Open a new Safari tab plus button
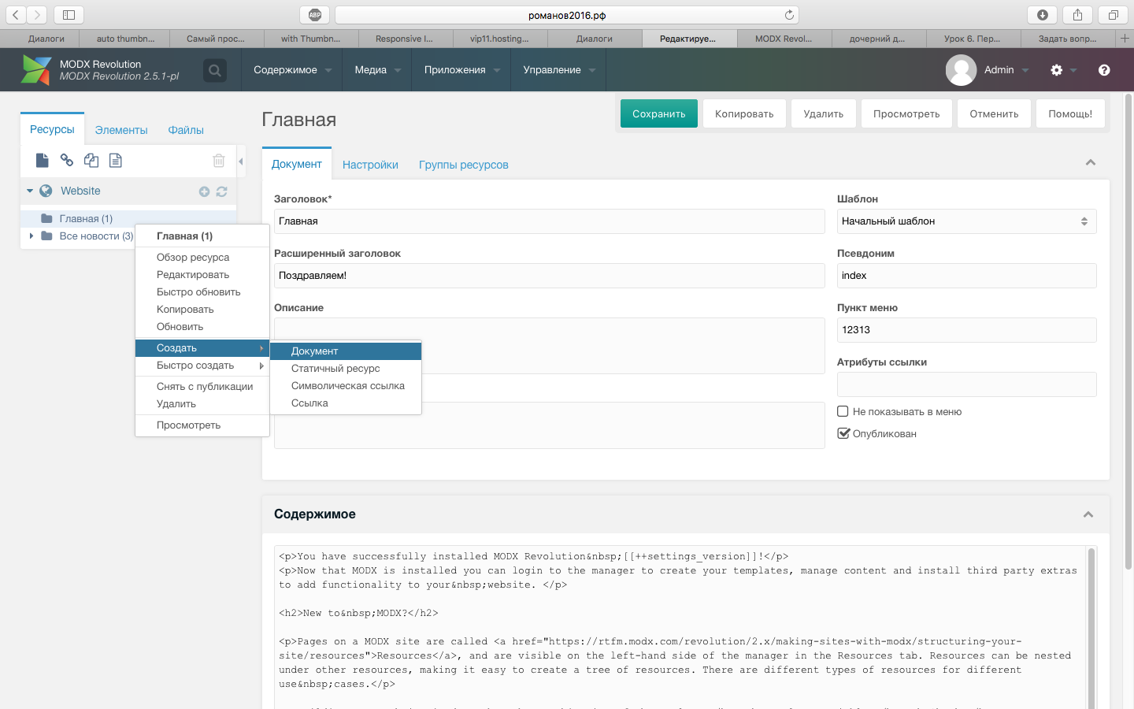1134x709 pixels. coord(1125,38)
